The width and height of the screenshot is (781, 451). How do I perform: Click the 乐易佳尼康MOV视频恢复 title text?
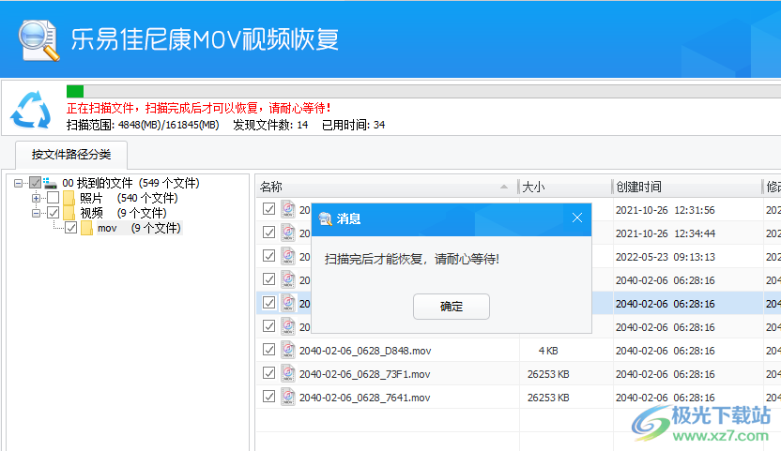[205, 39]
